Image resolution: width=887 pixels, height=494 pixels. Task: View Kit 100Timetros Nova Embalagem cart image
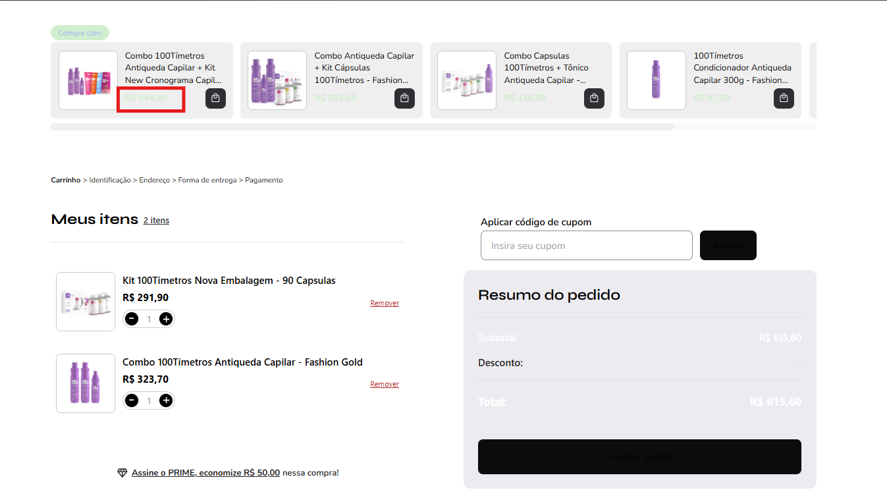(x=86, y=302)
